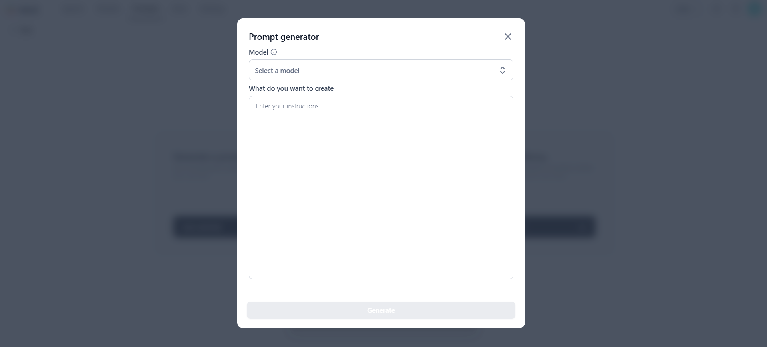Show the Model help tooltip icon
The image size is (767, 347).
click(274, 52)
